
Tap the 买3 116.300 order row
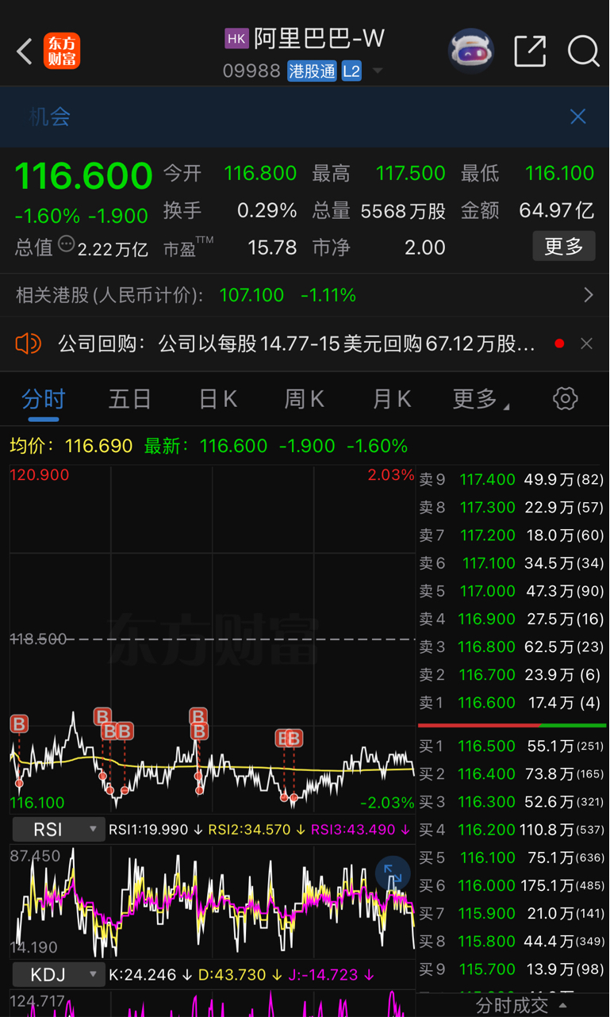[512, 801]
